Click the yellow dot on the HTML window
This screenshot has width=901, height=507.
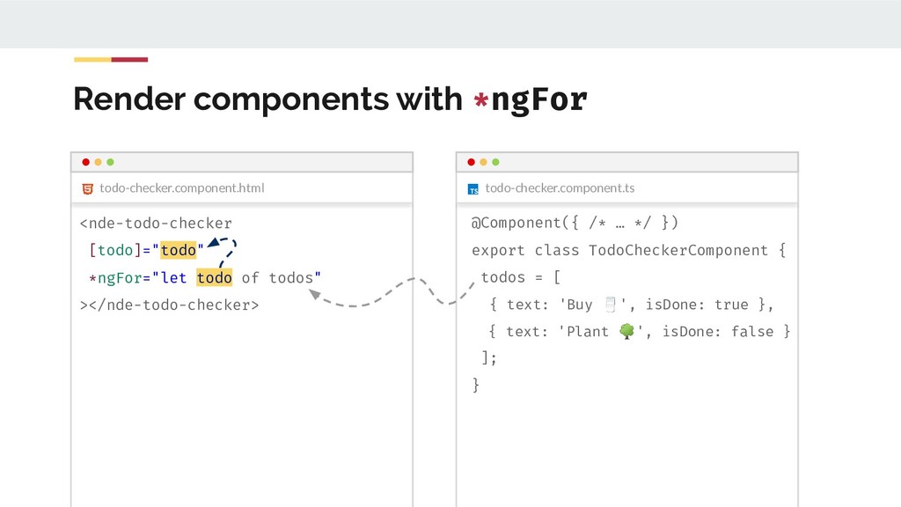98,162
